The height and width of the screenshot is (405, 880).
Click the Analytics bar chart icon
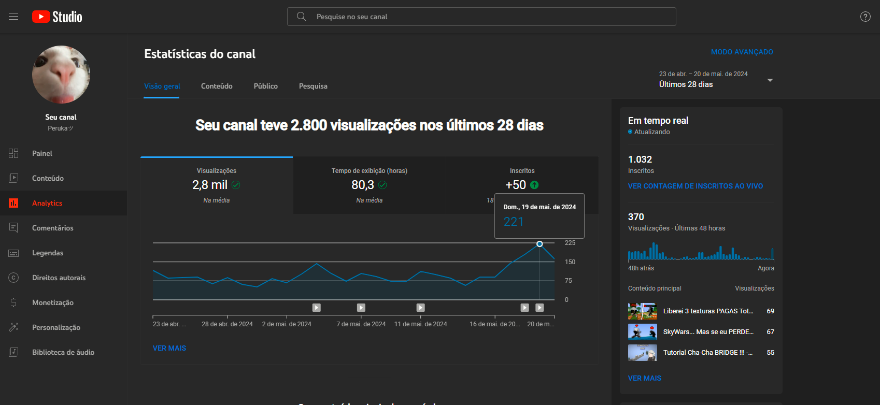click(13, 203)
